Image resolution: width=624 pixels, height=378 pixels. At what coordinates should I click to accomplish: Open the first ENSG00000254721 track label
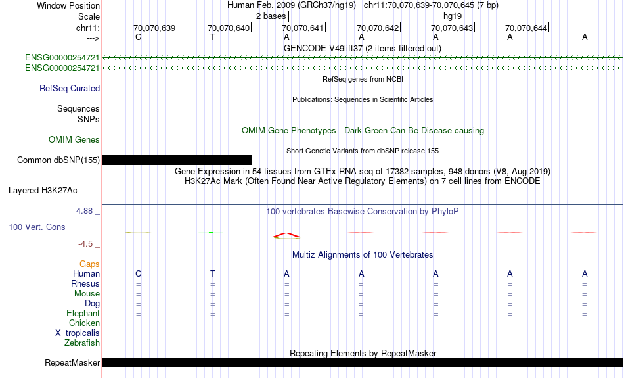[x=62, y=58]
